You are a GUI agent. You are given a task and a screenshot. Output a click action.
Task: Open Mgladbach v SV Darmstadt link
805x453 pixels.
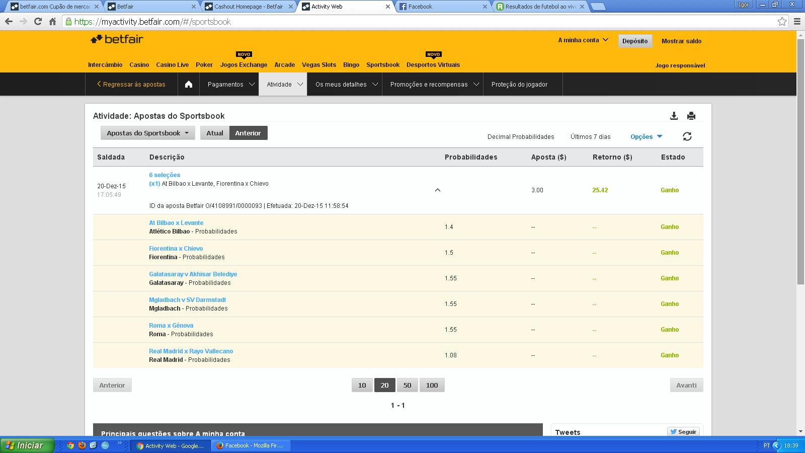(x=188, y=299)
